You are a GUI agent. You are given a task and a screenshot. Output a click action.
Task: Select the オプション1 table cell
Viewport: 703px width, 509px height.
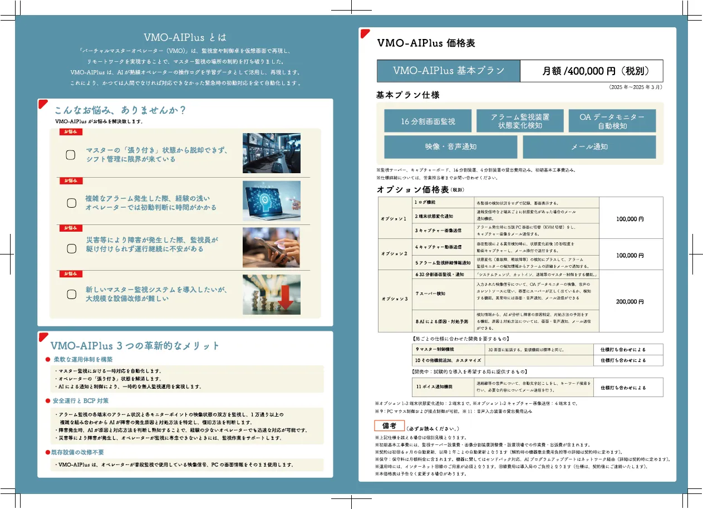point(394,218)
